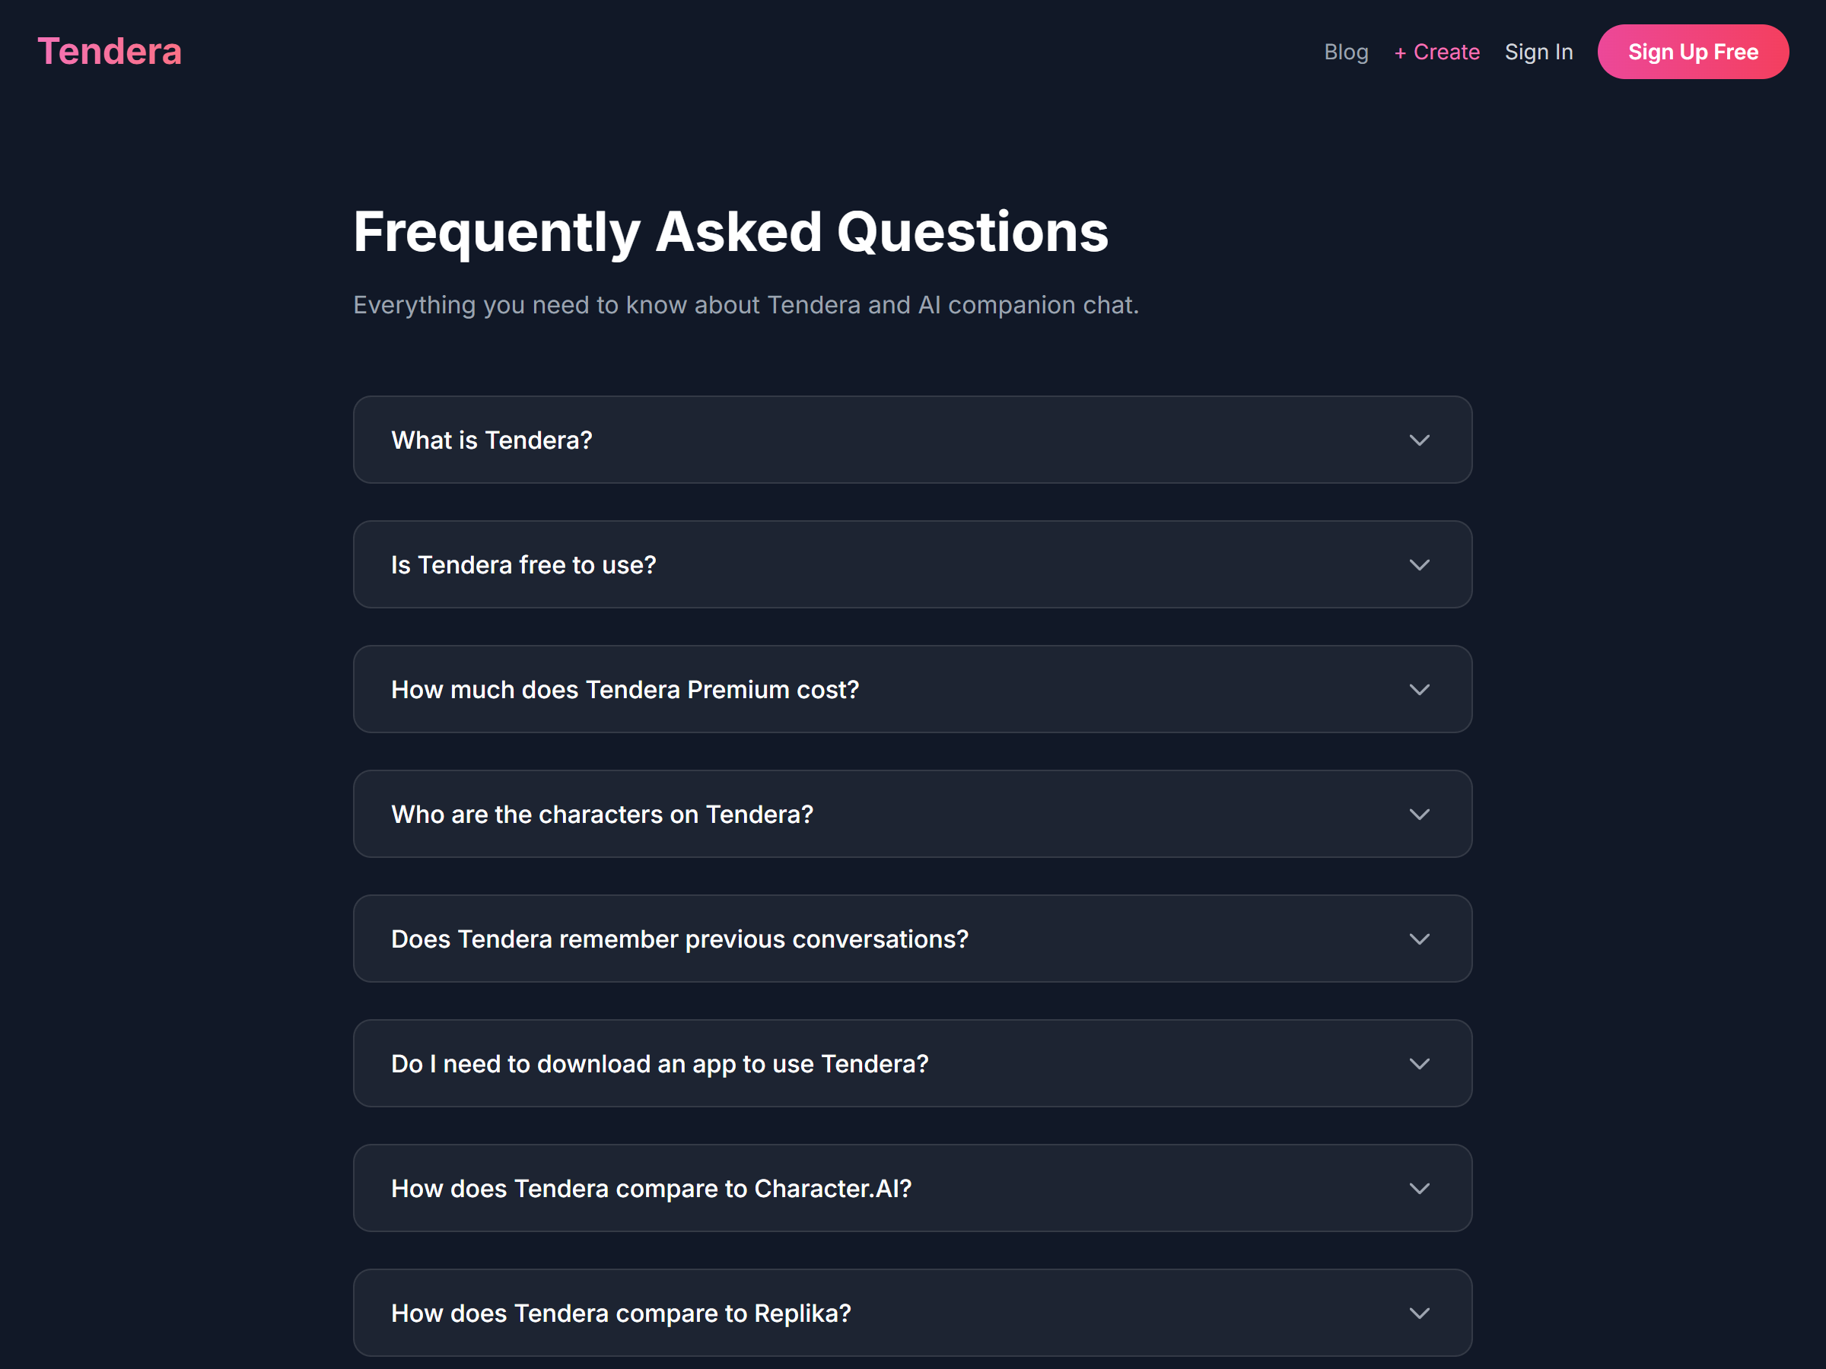Click chevron on Character.AI comparison row

[x=1419, y=1188]
